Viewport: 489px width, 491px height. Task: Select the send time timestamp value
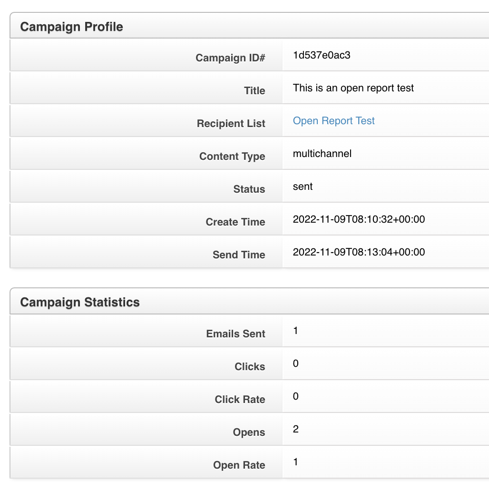359,252
